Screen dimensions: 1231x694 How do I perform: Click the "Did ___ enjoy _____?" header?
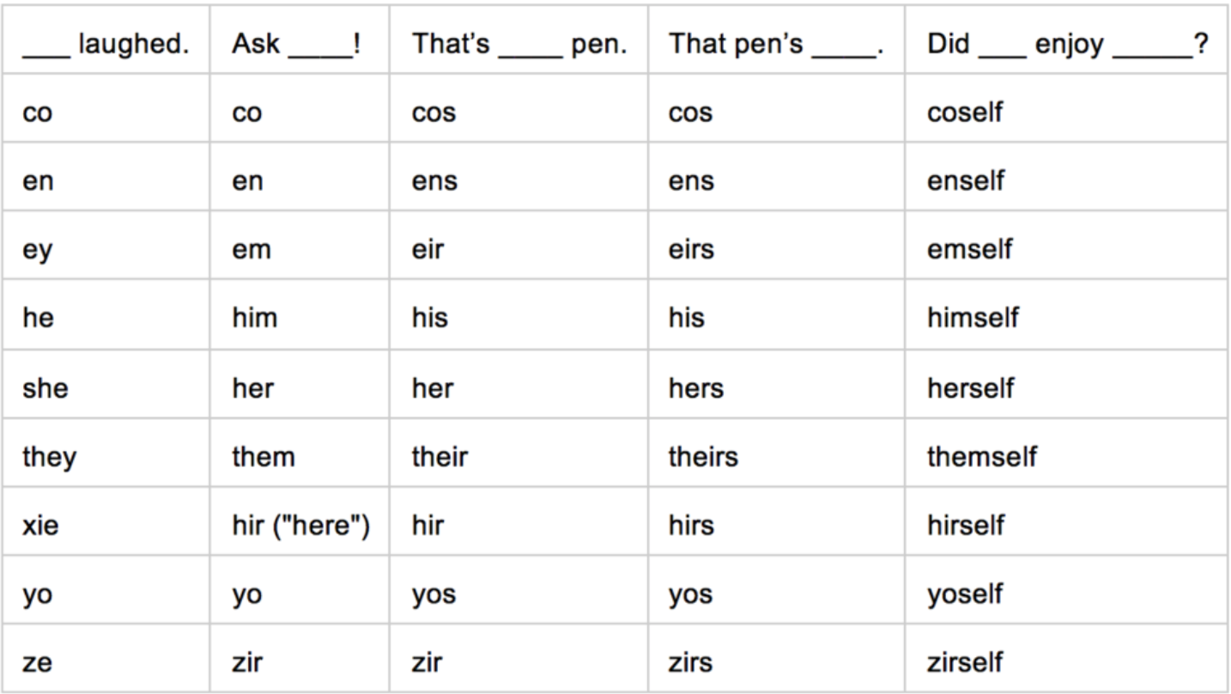point(1063,45)
